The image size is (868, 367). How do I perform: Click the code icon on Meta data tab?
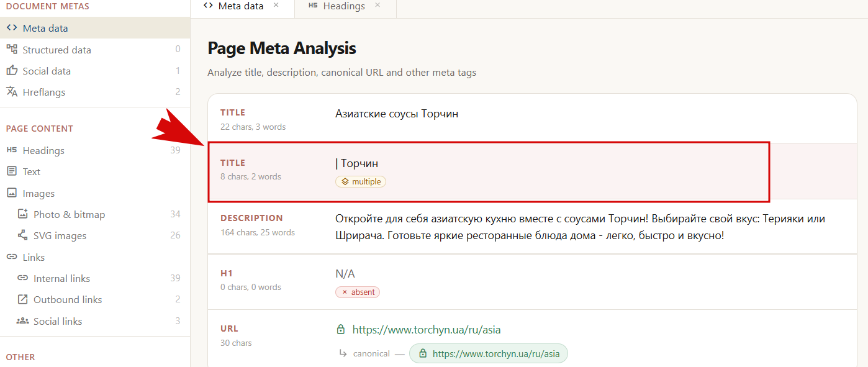(x=209, y=6)
